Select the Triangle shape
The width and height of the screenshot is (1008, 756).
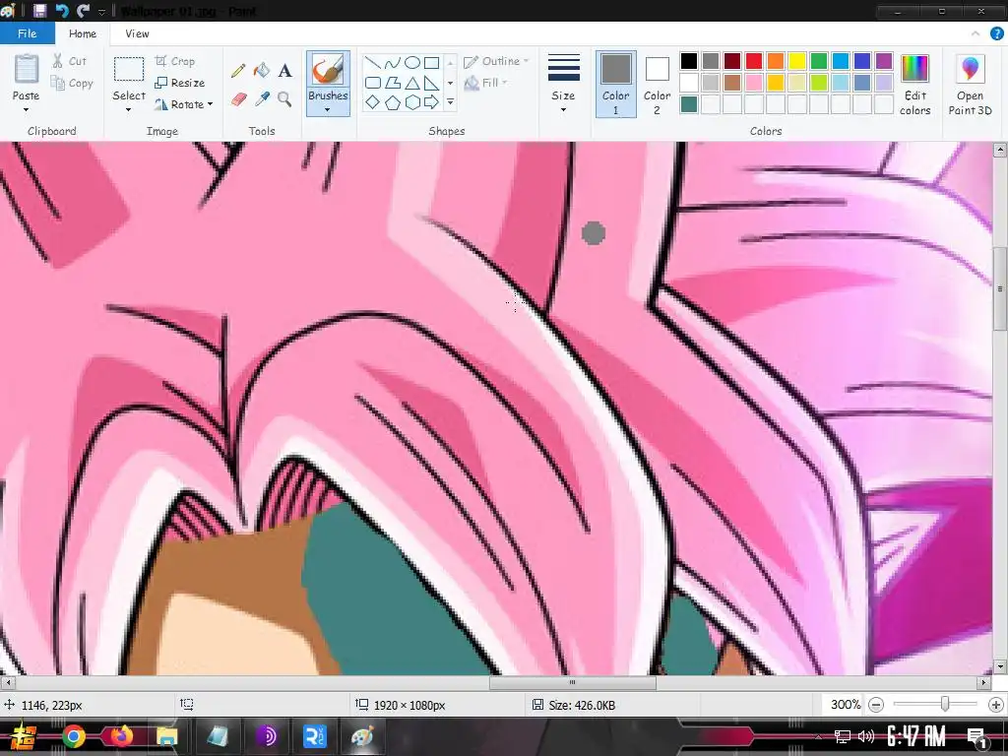(x=412, y=83)
